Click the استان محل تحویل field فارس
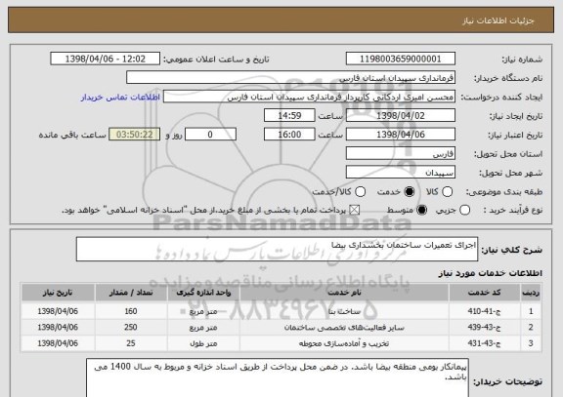 pyautogui.click(x=401, y=154)
